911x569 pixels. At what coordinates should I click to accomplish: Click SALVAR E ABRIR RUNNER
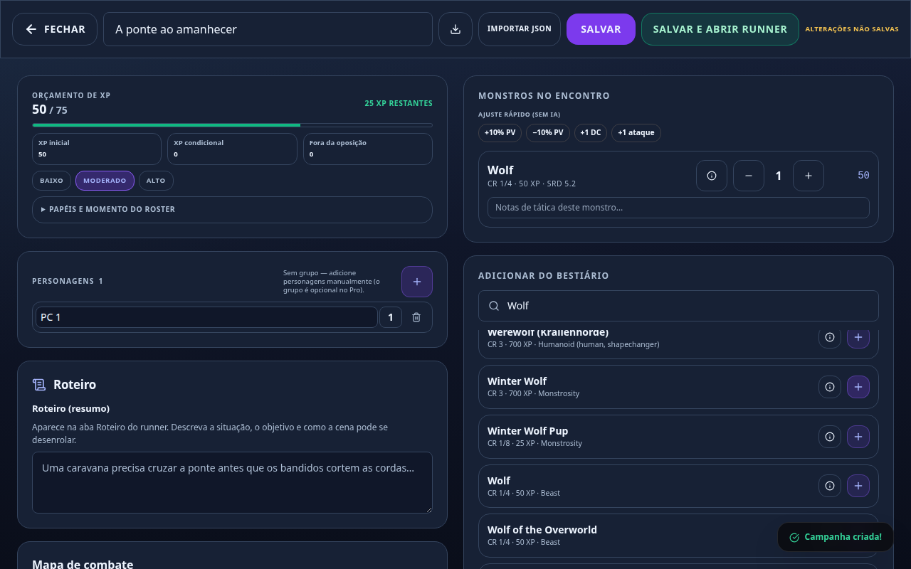[x=720, y=29]
